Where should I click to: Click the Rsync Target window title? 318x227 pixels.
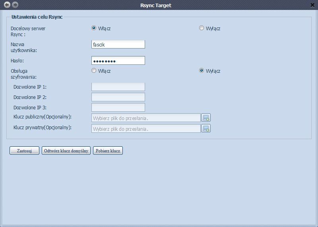(156, 5)
